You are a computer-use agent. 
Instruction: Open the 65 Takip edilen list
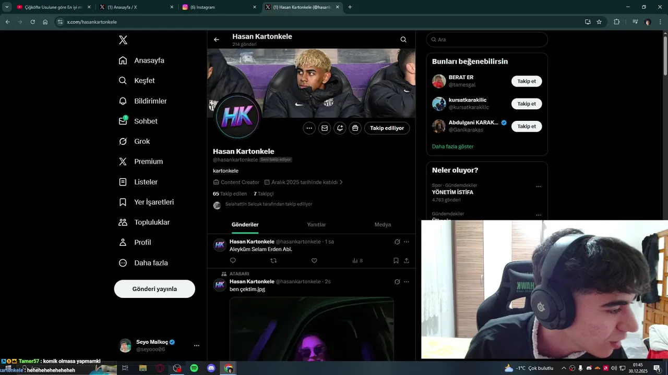click(x=230, y=194)
